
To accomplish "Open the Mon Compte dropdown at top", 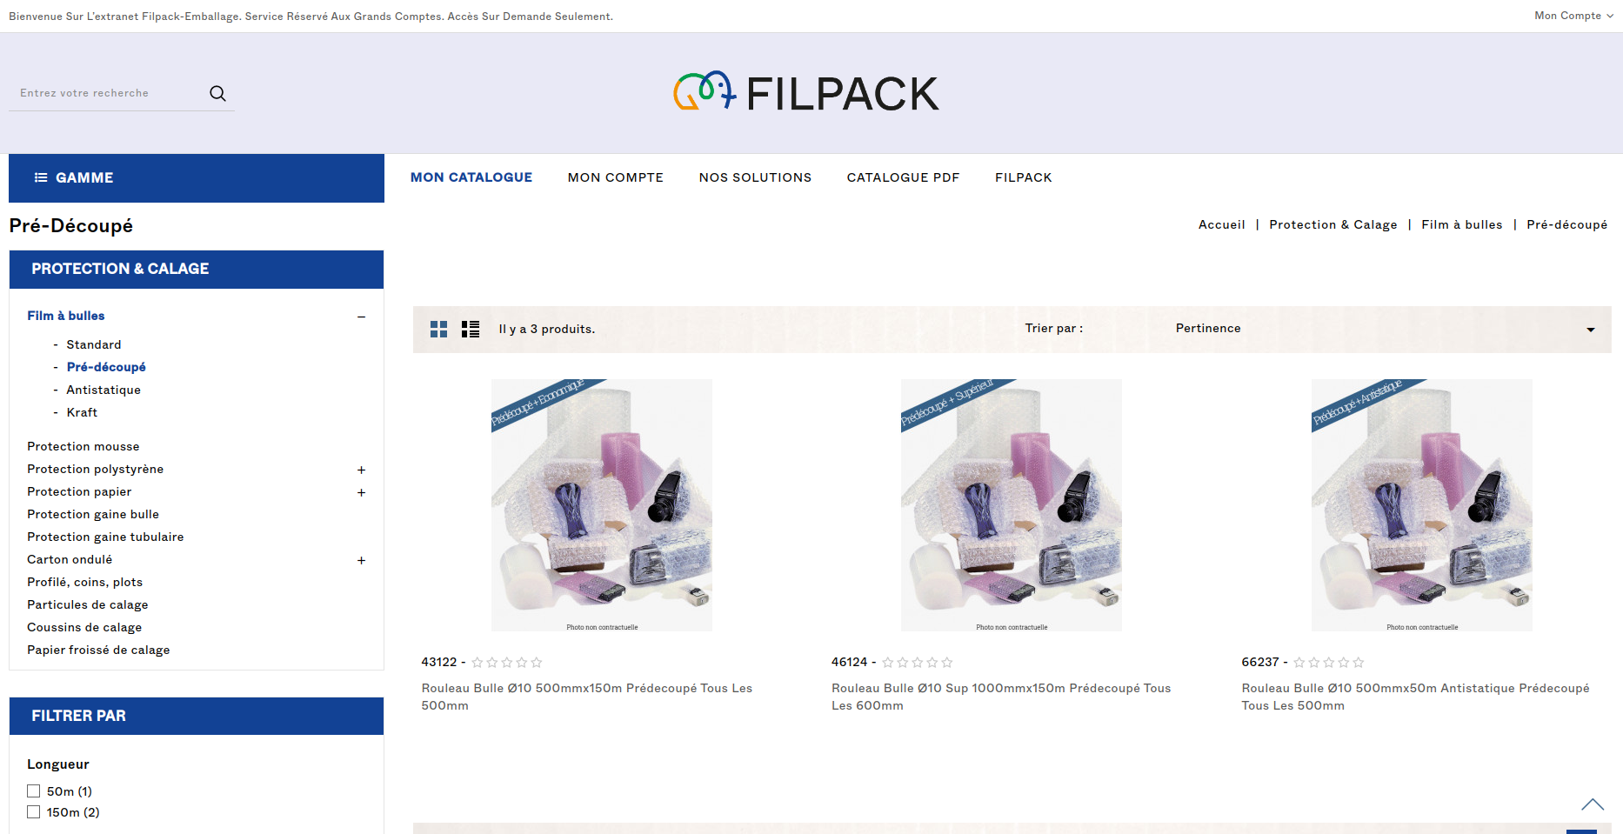I will click(x=1573, y=16).
